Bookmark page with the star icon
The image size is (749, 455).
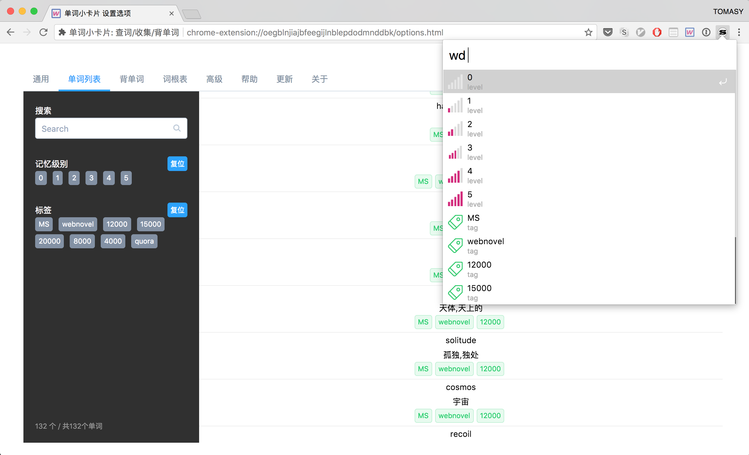(589, 32)
